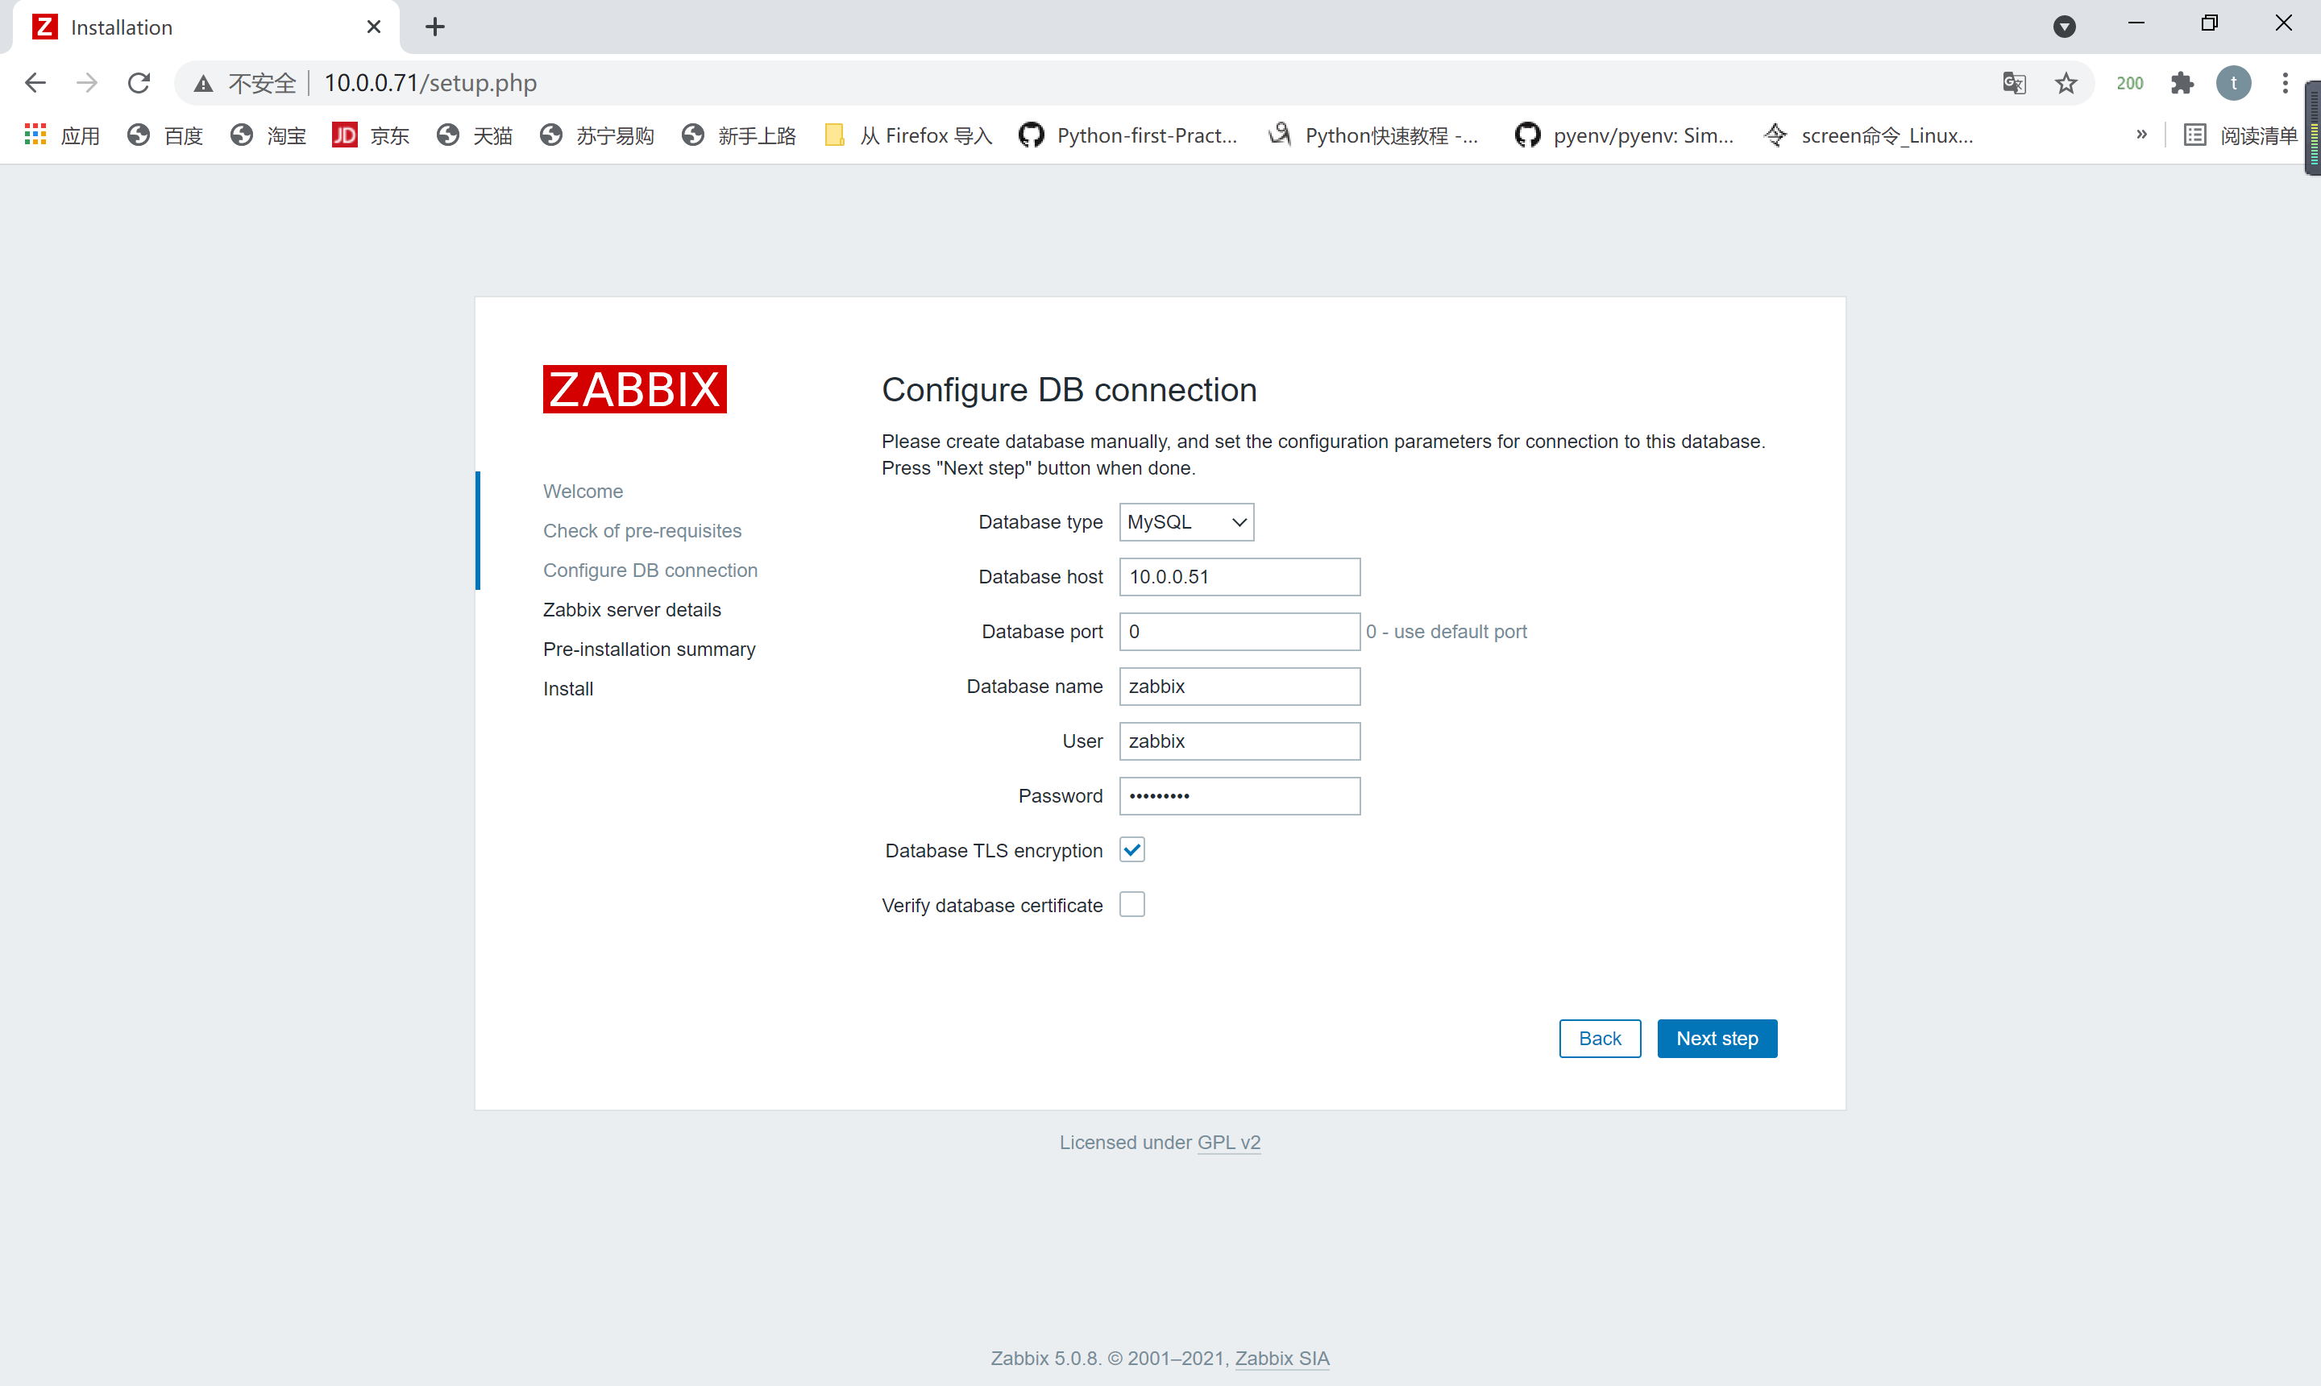Screen dimensions: 2321x1386
Task: Select the Install step
Action: 568,688
